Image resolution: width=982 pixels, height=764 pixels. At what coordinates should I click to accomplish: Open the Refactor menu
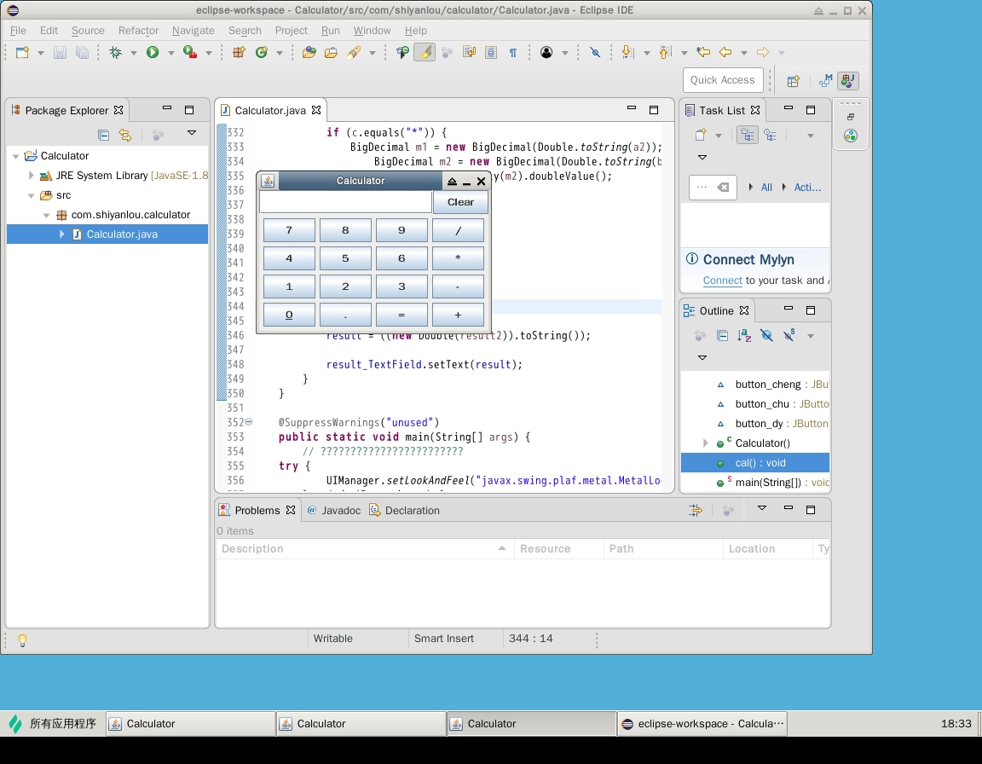point(138,31)
